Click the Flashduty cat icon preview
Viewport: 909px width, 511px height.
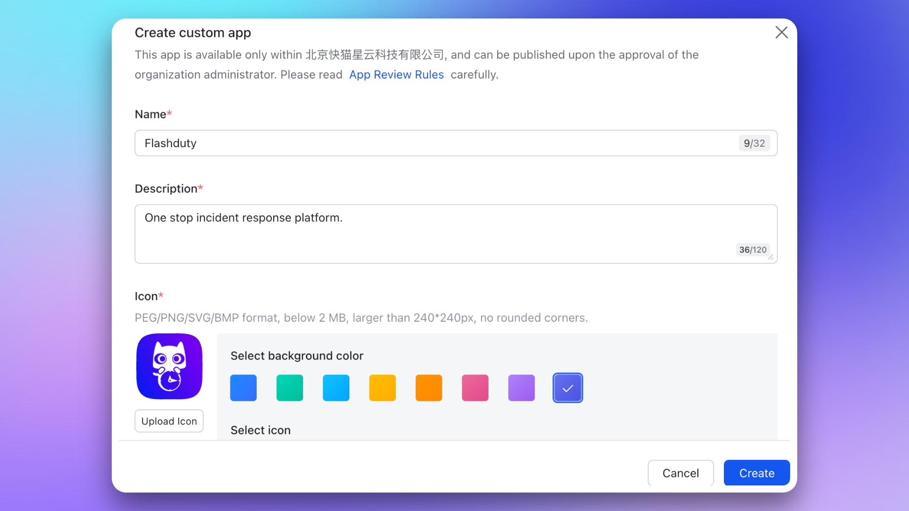point(169,366)
